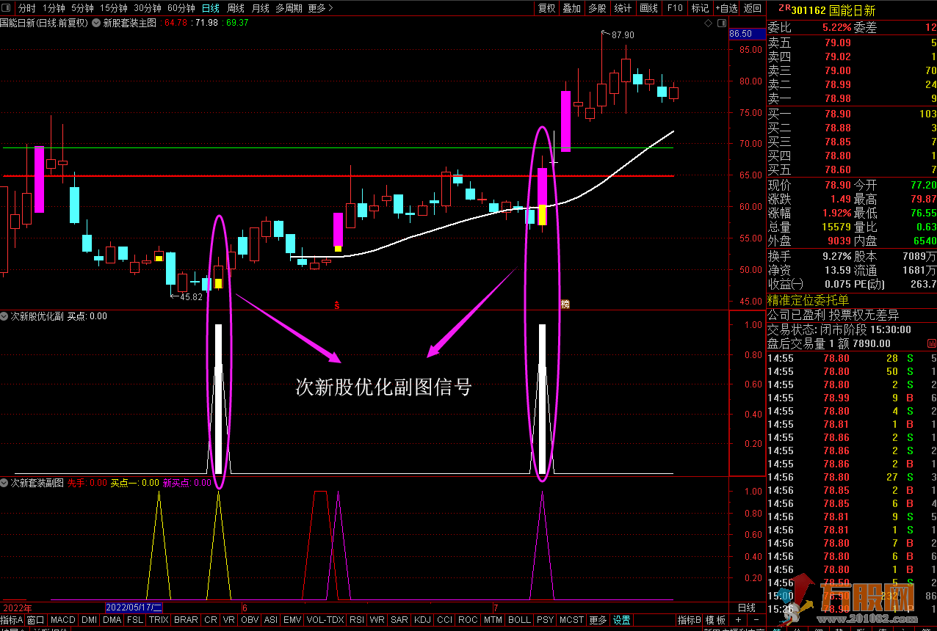Add stock via +自选 button
The height and width of the screenshot is (631, 937).
tap(726, 8)
